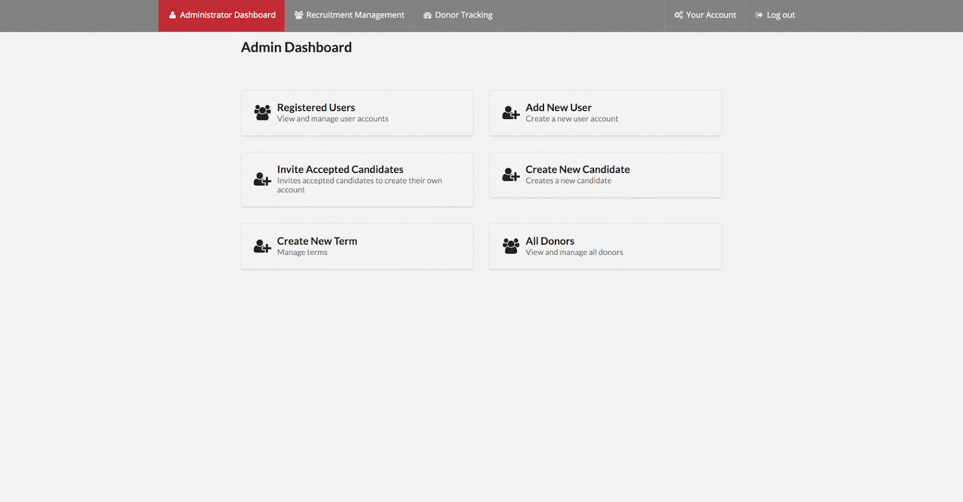Click the gauge icon beside Donor Tracking
This screenshot has height=502, width=963.
tap(427, 15)
